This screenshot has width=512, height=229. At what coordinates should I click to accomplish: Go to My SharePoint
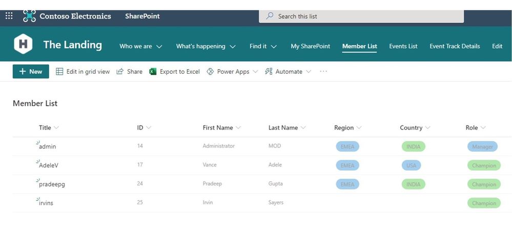(310, 46)
